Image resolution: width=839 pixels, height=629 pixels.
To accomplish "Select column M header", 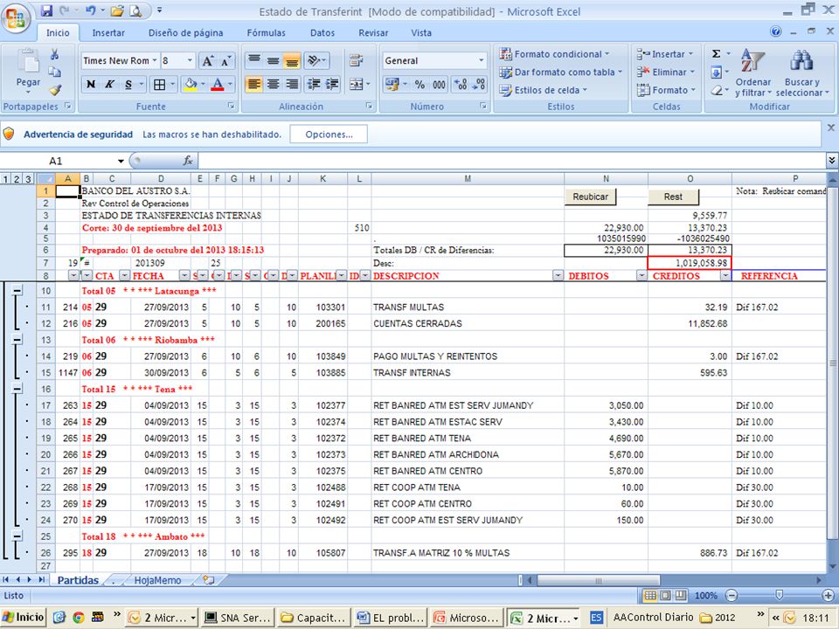I will click(x=467, y=178).
